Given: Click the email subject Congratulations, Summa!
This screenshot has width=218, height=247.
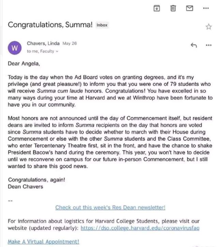Looking at the screenshot, I should coord(50,25).
